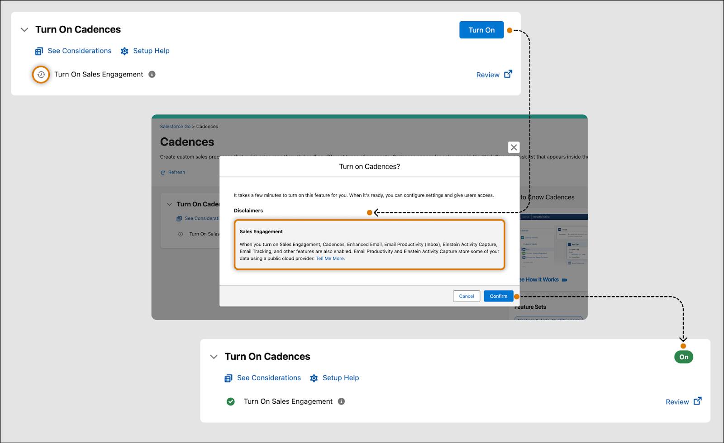Viewport: 724px width, 443px height.
Task: Open Setup Help in the bottom card
Action: (341, 378)
